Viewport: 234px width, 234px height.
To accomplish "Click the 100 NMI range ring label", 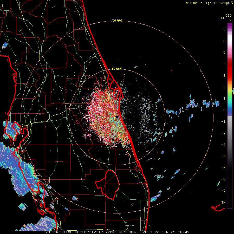I will point(117,21).
